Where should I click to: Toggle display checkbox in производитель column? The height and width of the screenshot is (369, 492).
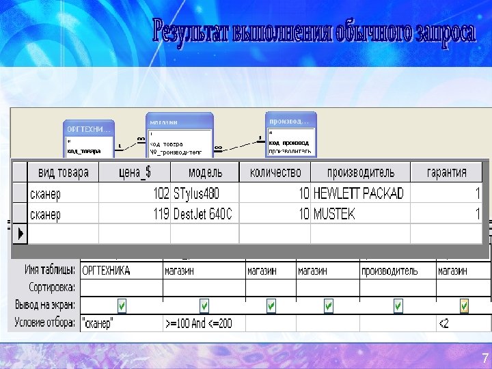pos(398,306)
